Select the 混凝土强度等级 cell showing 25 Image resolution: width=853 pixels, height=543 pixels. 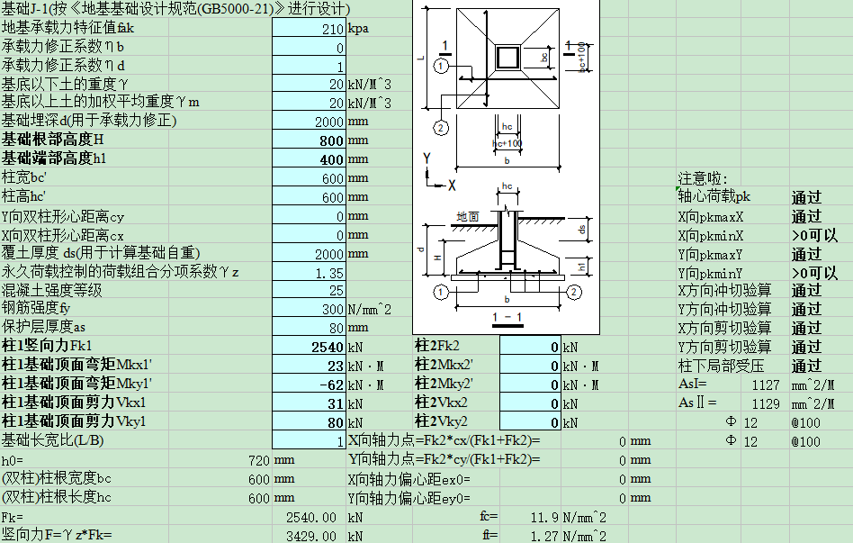308,290
